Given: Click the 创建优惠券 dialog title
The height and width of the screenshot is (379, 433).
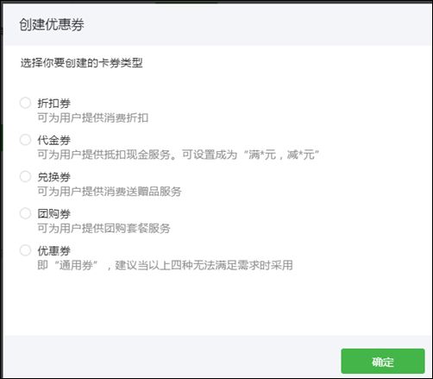Looking at the screenshot, I should click(52, 24).
